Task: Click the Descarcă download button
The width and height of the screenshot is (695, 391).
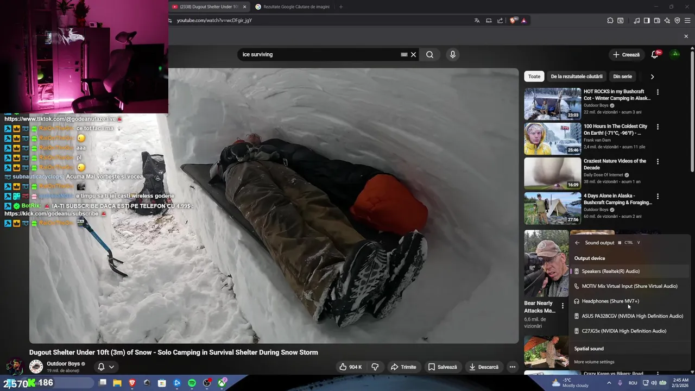Action: pos(484,367)
